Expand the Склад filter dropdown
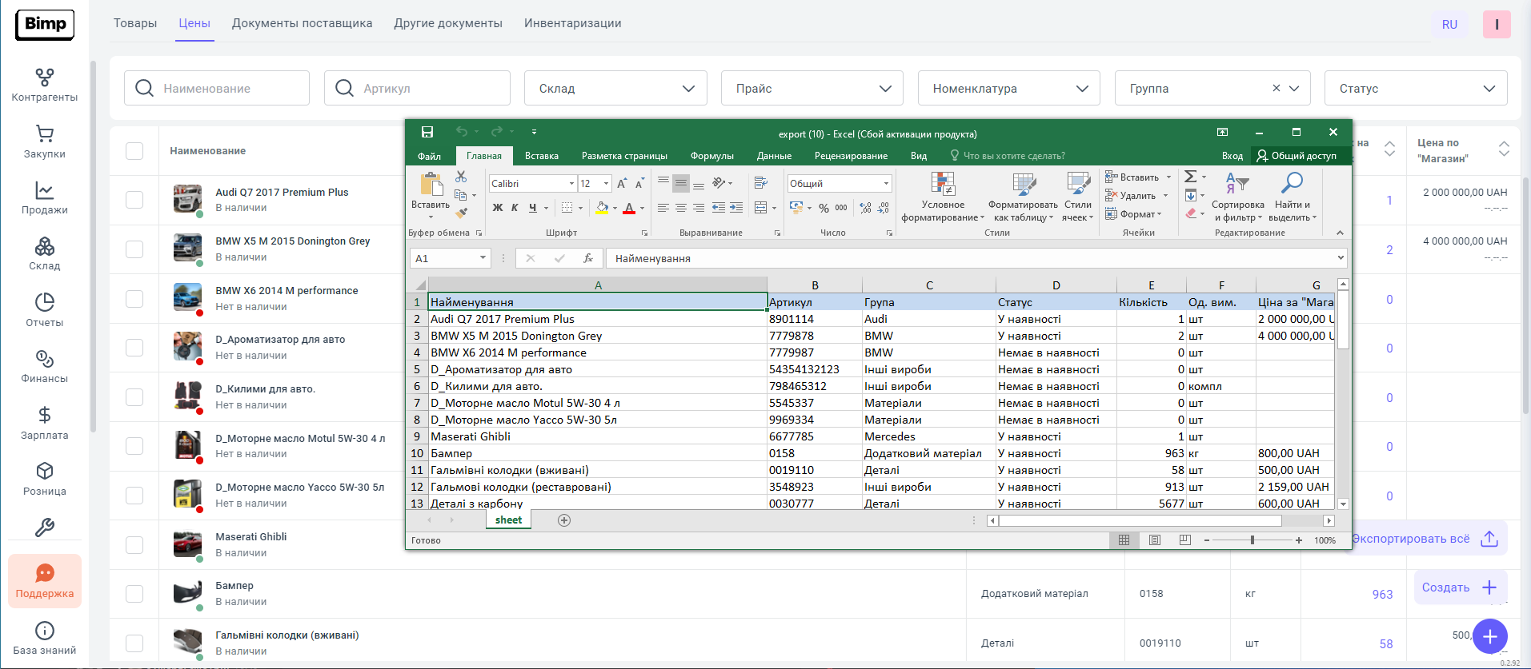 point(615,89)
